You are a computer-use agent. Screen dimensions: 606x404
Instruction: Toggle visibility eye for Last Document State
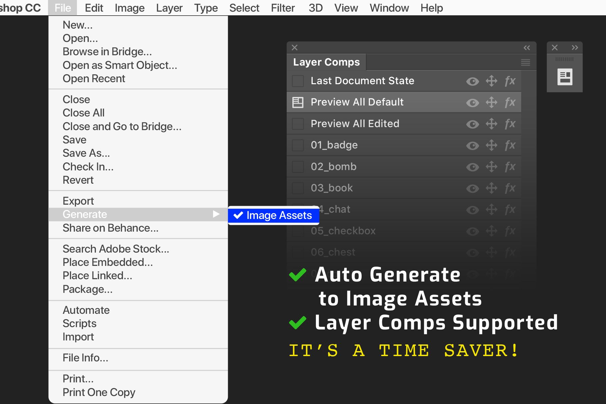point(472,81)
